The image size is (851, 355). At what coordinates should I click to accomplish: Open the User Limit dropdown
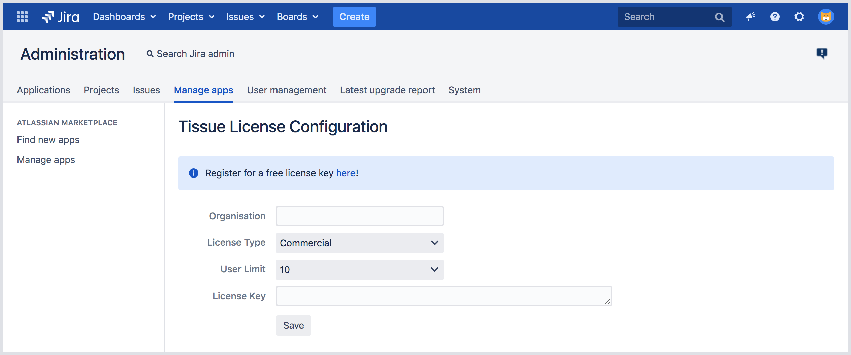(360, 270)
